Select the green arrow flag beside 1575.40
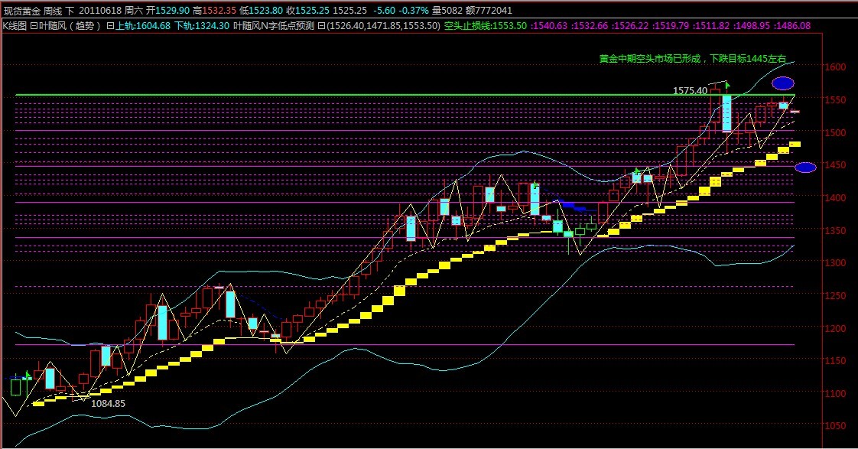 click(x=727, y=84)
